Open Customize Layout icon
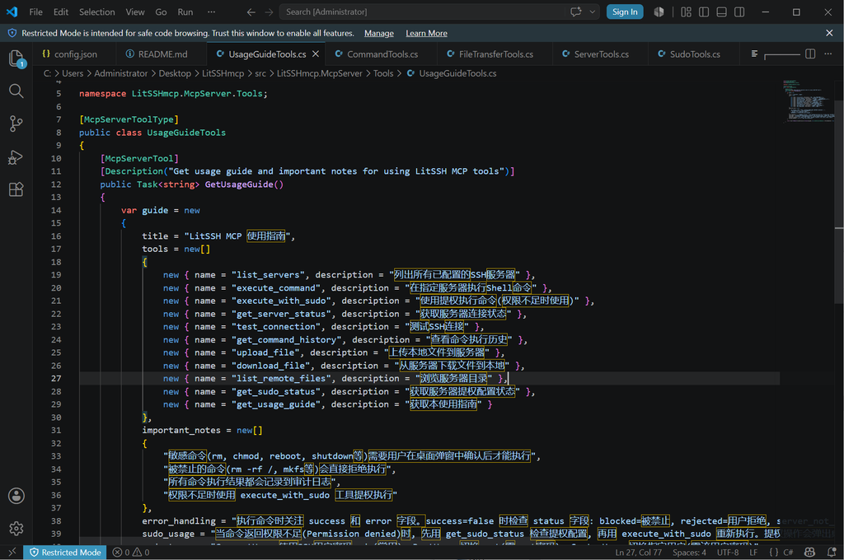This screenshot has height=560, width=844. 686,12
